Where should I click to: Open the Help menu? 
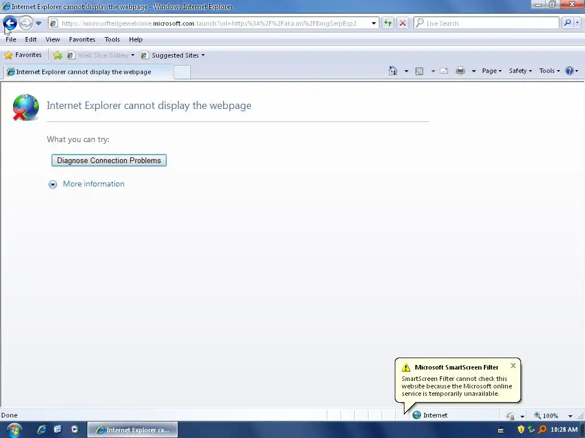(x=136, y=39)
